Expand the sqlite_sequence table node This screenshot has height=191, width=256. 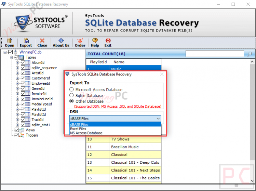[17, 68]
